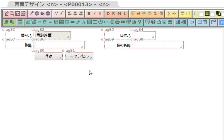Screen dimensions: 224x140
Task: Decrease font size with A-down icon
Action: coord(62,14)
